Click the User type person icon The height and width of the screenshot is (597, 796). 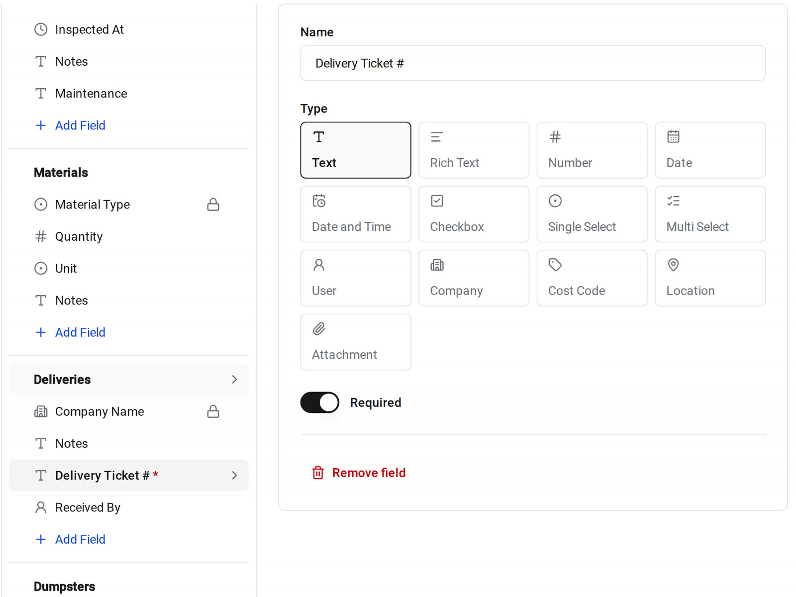319,265
